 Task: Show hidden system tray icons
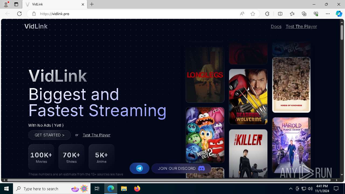click(291, 189)
